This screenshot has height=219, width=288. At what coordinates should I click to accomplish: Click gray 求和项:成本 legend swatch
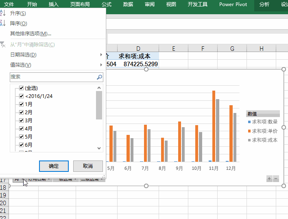(x=249, y=140)
